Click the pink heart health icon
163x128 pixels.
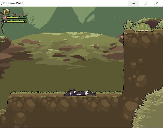click(4, 18)
